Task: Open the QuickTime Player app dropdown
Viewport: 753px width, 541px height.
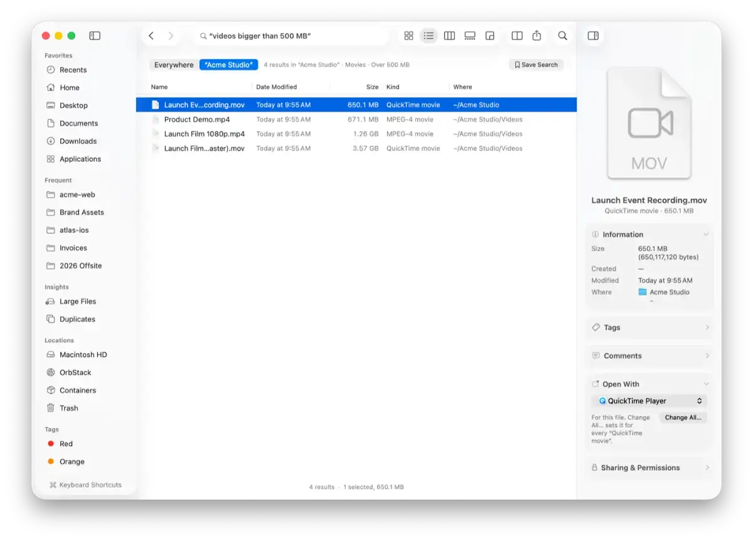Action: 649,401
